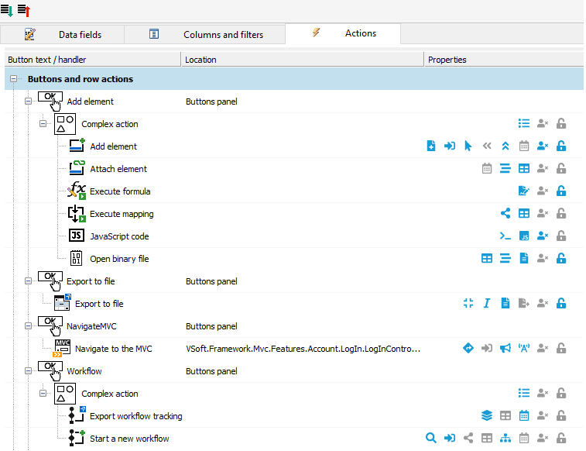Click megaphone icon on Navigate to the MVC row
The height and width of the screenshot is (451, 586).
point(505,348)
